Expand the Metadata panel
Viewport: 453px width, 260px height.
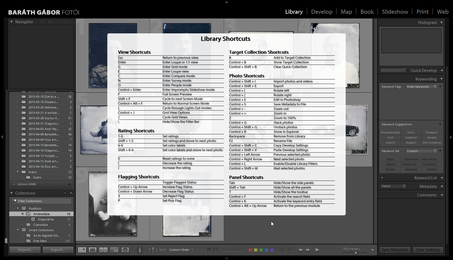coord(441,186)
